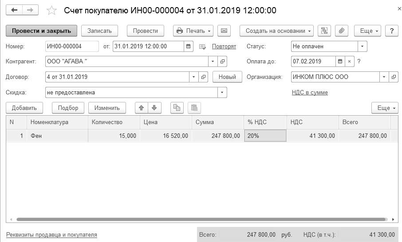Select Фен nomenclature cell
Image resolution: width=402 pixels, height=242 pixels.
point(57,136)
